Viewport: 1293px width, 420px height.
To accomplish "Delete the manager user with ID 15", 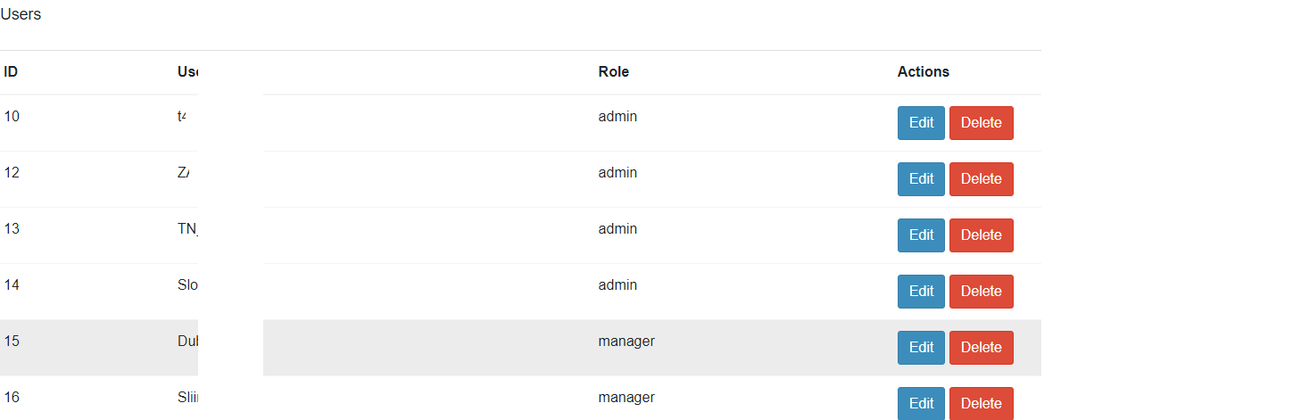I will click(982, 348).
